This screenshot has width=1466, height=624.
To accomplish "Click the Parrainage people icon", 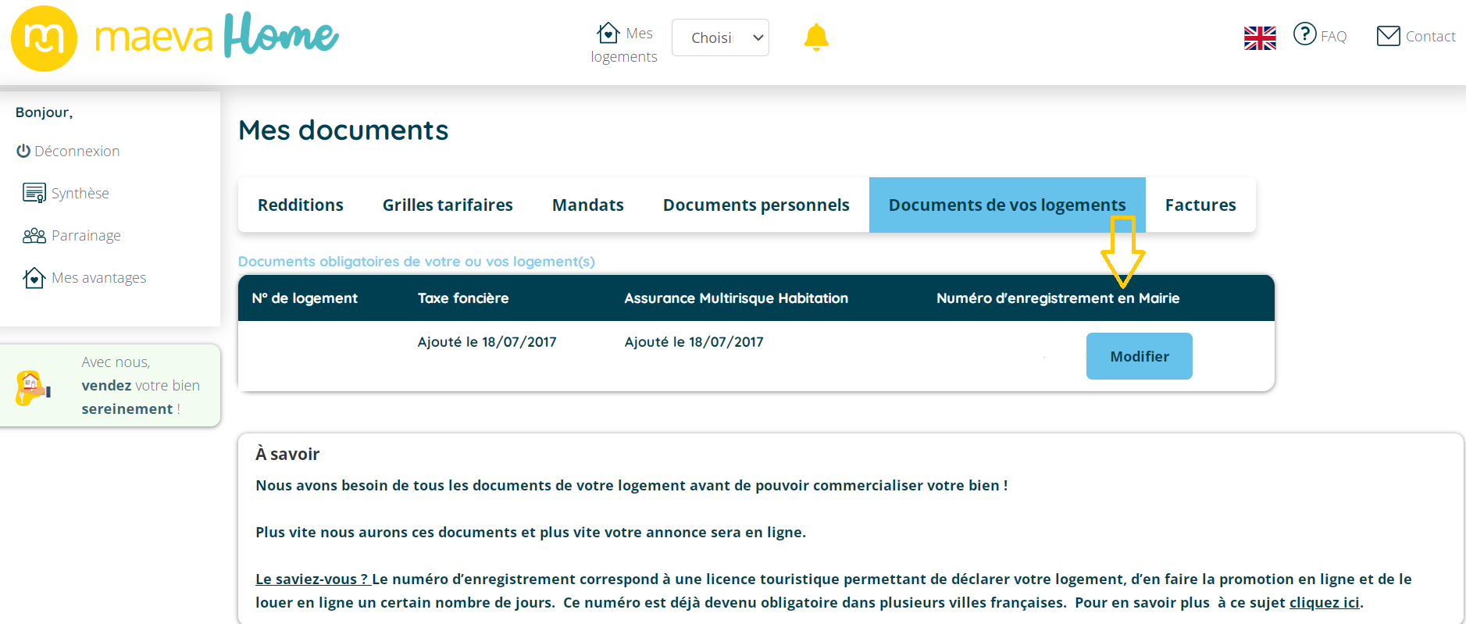I will click(x=34, y=235).
